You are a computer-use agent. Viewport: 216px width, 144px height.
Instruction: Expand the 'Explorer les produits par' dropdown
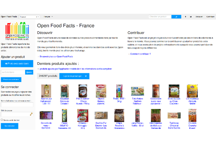(x=74, y=76)
